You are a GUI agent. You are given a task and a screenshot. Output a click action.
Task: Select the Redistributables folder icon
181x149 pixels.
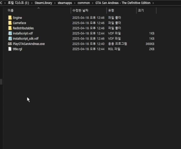(10, 28)
